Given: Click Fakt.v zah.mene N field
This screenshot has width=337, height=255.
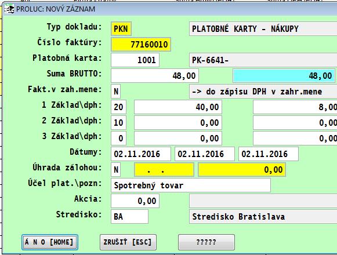Looking at the screenshot, I should point(115,92).
